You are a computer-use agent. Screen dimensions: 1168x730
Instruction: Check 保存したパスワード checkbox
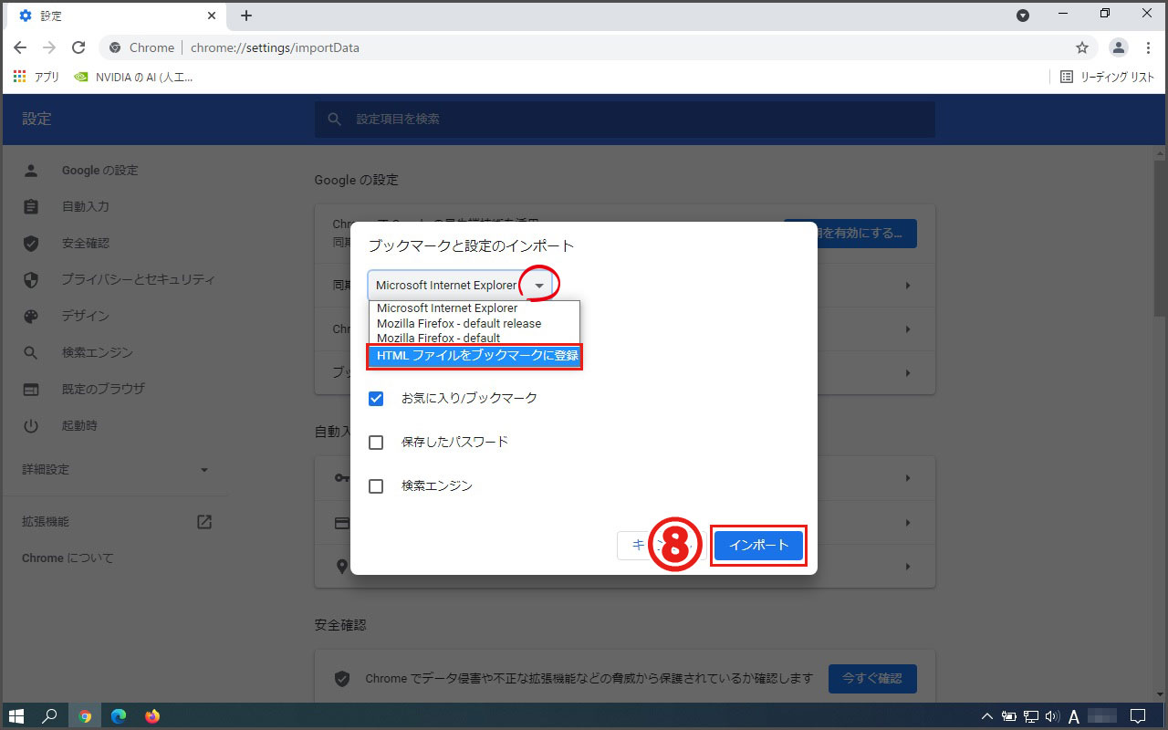376,442
